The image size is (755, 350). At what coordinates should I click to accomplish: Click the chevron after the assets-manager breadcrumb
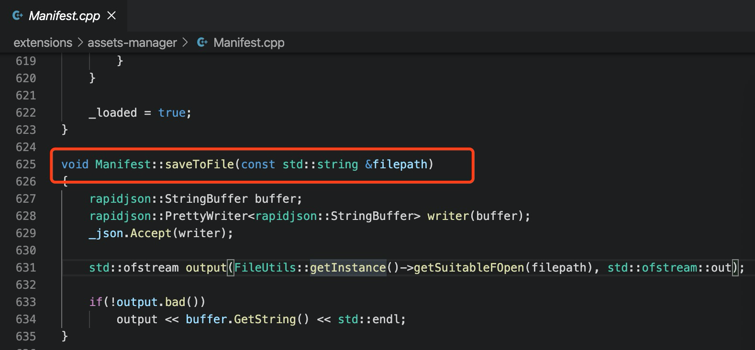185,43
